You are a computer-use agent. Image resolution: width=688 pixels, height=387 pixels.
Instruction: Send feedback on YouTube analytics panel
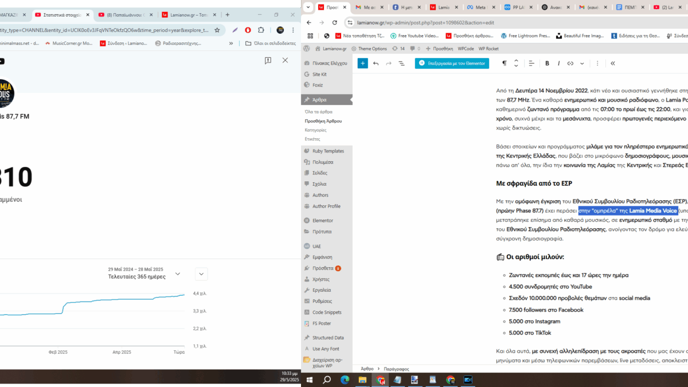pyautogui.click(x=268, y=60)
